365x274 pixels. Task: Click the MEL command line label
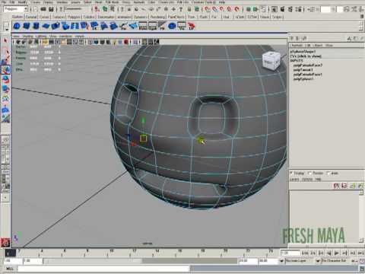click(9, 269)
